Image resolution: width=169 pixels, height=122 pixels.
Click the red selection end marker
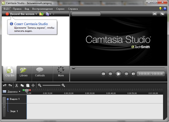click(30, 90)
